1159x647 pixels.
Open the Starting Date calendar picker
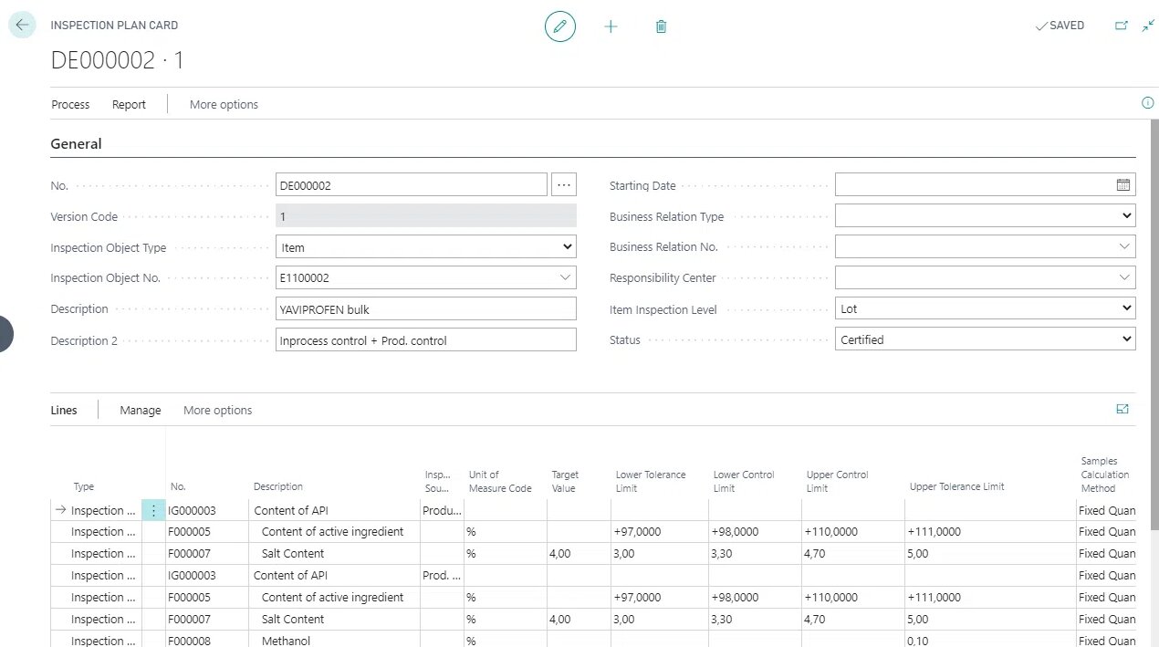coord(1122,185)
